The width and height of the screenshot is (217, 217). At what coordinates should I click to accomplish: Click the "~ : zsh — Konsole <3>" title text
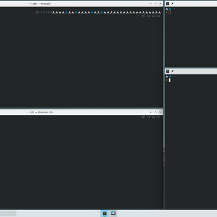40,112
